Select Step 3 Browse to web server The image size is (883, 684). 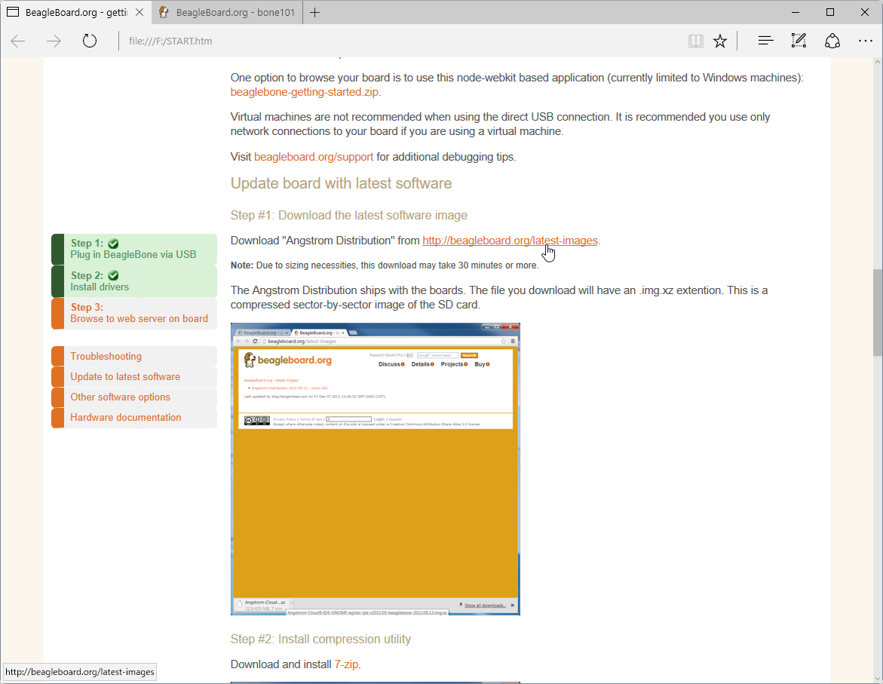click(x=134, y=313)
